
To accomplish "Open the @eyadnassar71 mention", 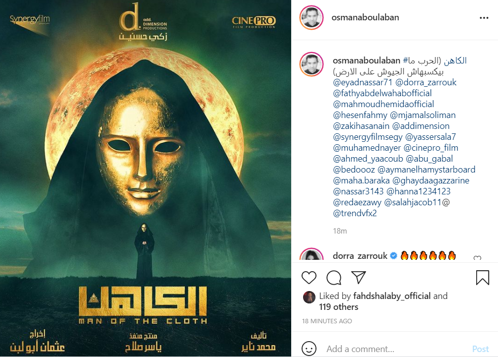I will click(363, 83).
